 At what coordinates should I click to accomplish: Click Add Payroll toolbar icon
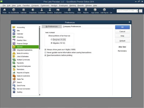(104, 11)
